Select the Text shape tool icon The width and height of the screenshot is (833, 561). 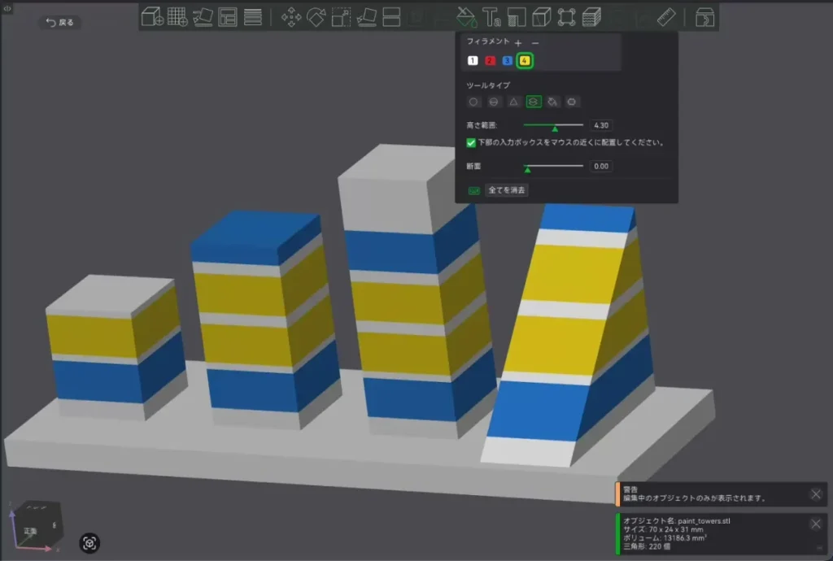[491, 17]
